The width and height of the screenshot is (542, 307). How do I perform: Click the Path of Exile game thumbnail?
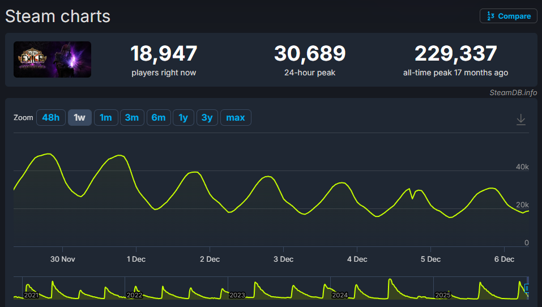(52, 59)
